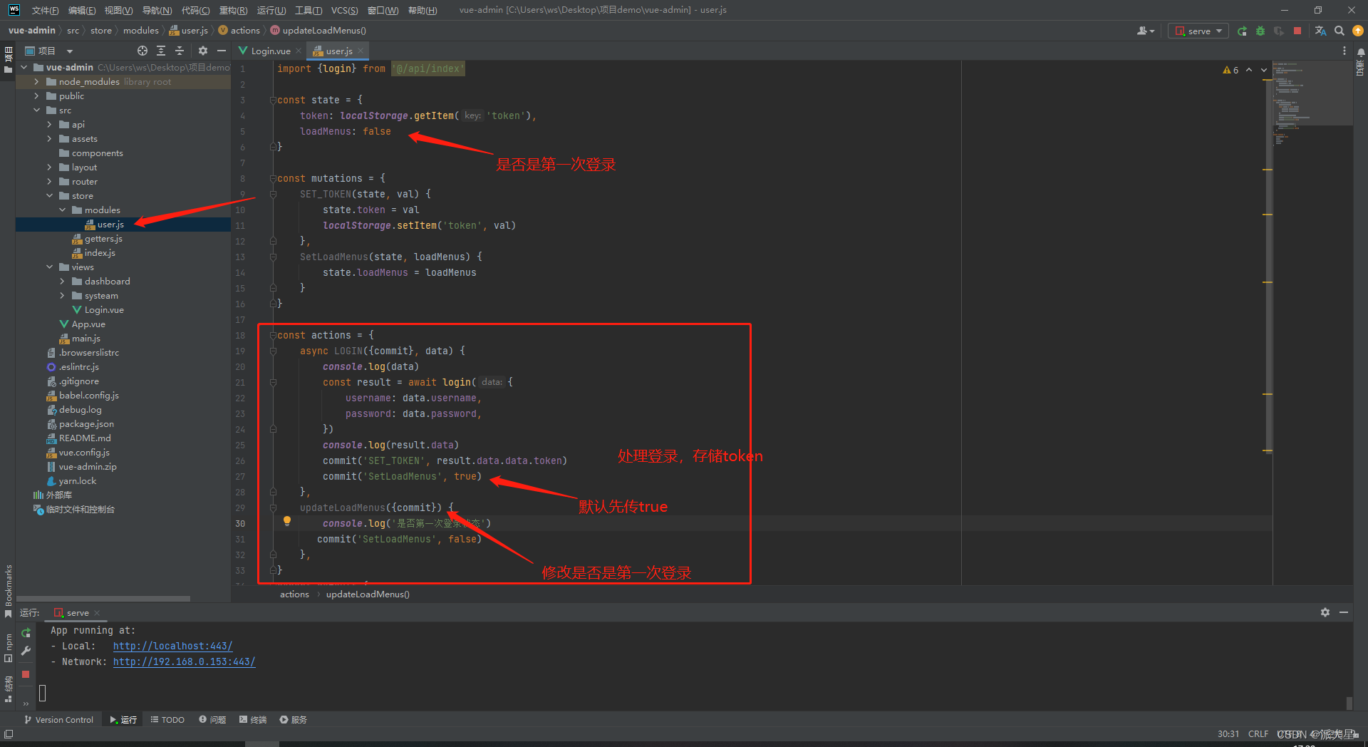Screen dimensions: 1368x747
Task: Click the orange update notification icon
Action: 1358,31
